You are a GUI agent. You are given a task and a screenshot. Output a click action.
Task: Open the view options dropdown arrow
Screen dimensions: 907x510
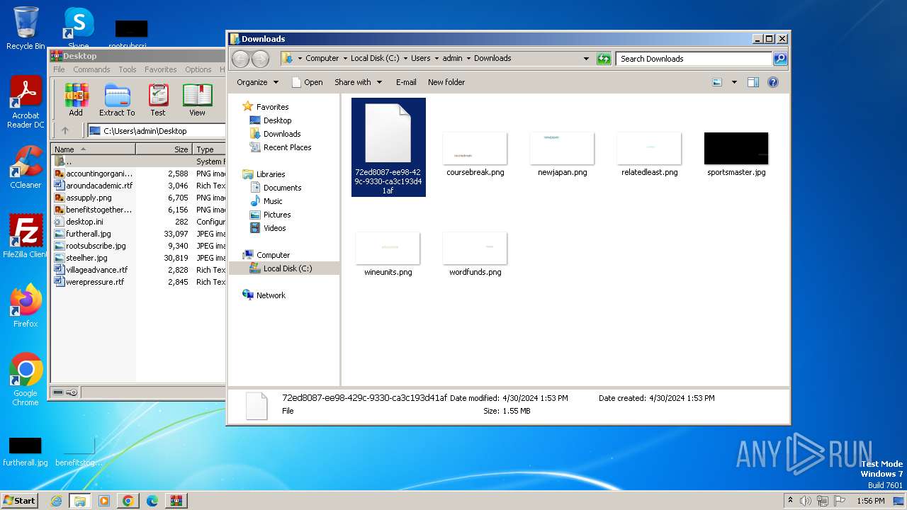point(734,82)
